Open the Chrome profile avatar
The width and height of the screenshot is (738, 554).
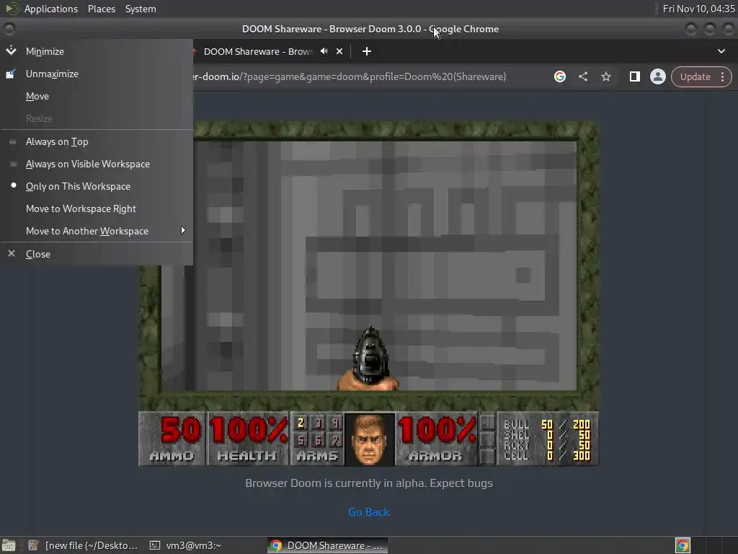point(657,76)
